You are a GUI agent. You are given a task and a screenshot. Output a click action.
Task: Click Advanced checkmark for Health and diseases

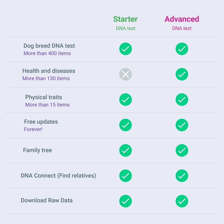(182, 74)
